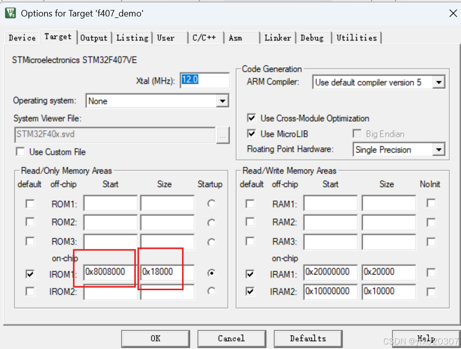Enable Use Custom File checkbox
Screen dimensions: 461x349
pyautogui.click(x=20, y=152)
